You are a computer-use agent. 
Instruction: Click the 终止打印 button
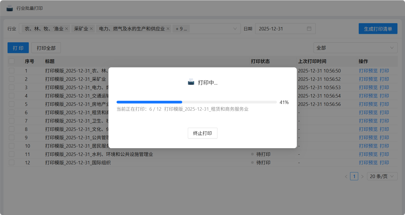click(x=202, y=133)
